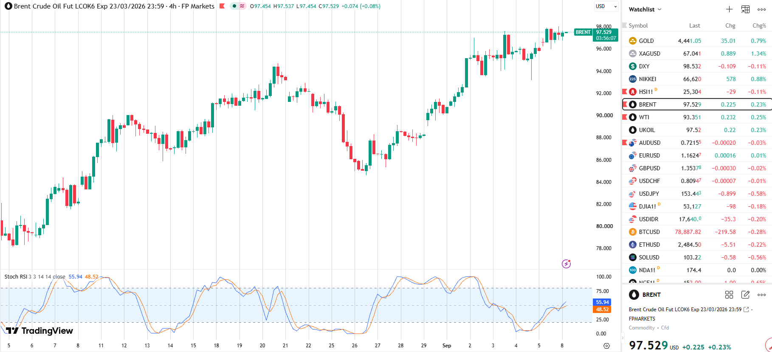Open the watchlist advanced view table icon
The height and width of the screenshot is (352, 772).
[x=745, y=9]
